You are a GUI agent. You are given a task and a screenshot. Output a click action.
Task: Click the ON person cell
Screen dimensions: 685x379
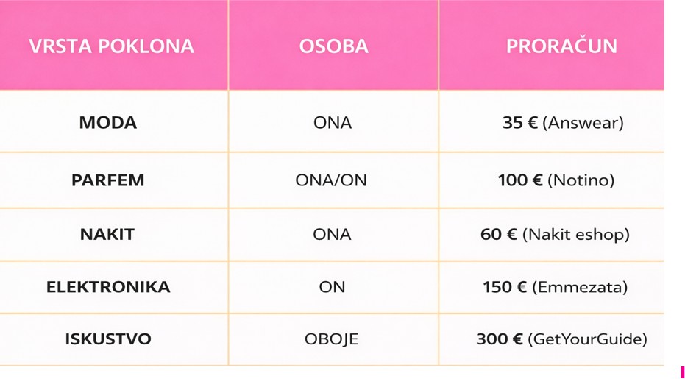pos(332,286)
